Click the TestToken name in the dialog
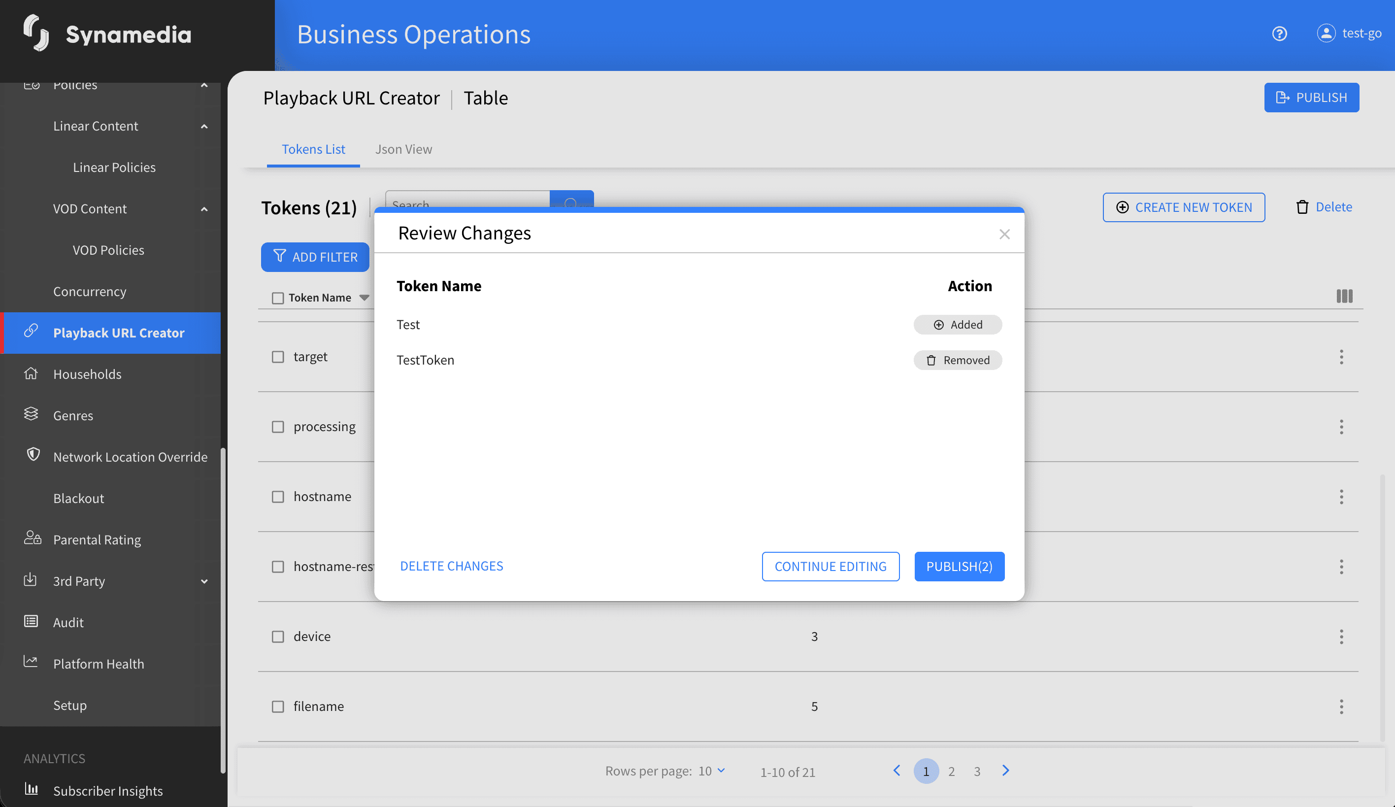 (x=425, y=360)
